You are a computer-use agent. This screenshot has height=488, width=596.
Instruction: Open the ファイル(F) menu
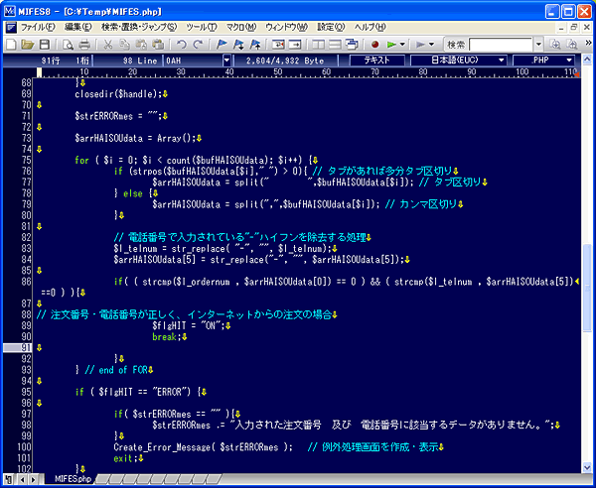click(38, 28)
